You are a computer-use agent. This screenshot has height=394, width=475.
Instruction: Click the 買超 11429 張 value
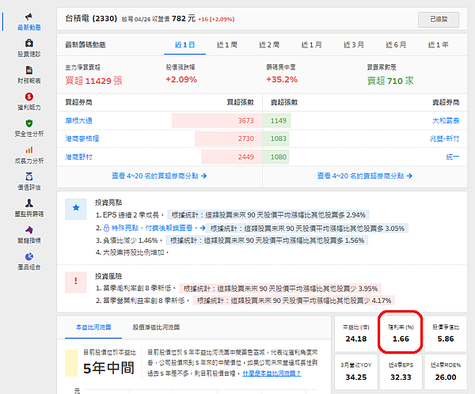(x=93, y=81)
